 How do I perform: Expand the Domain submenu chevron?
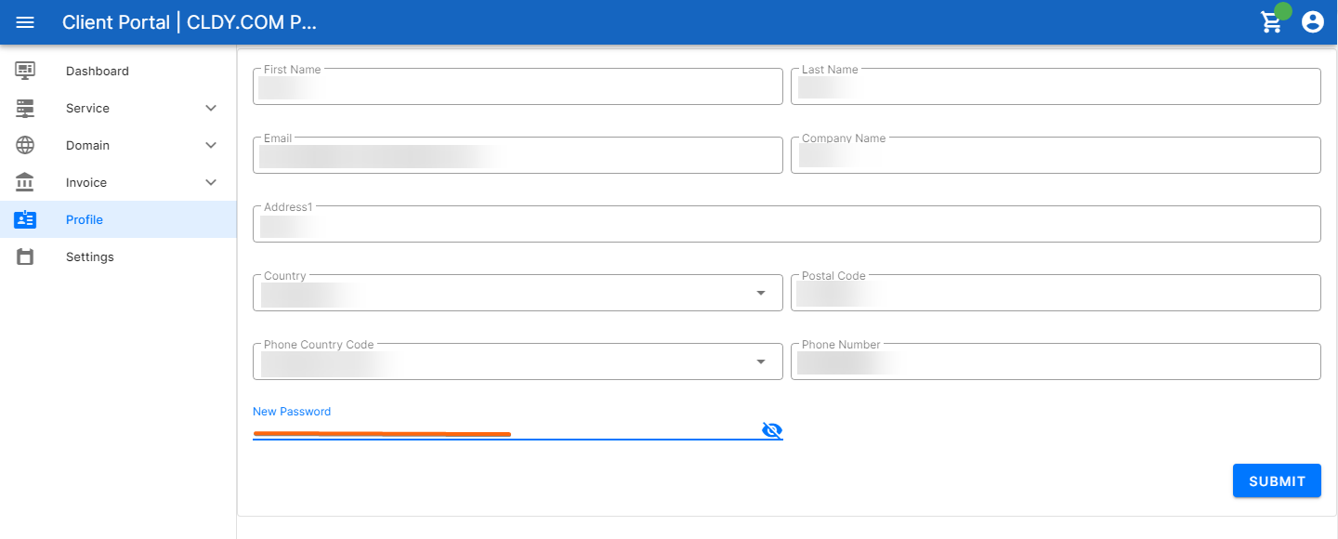point(211,145)
